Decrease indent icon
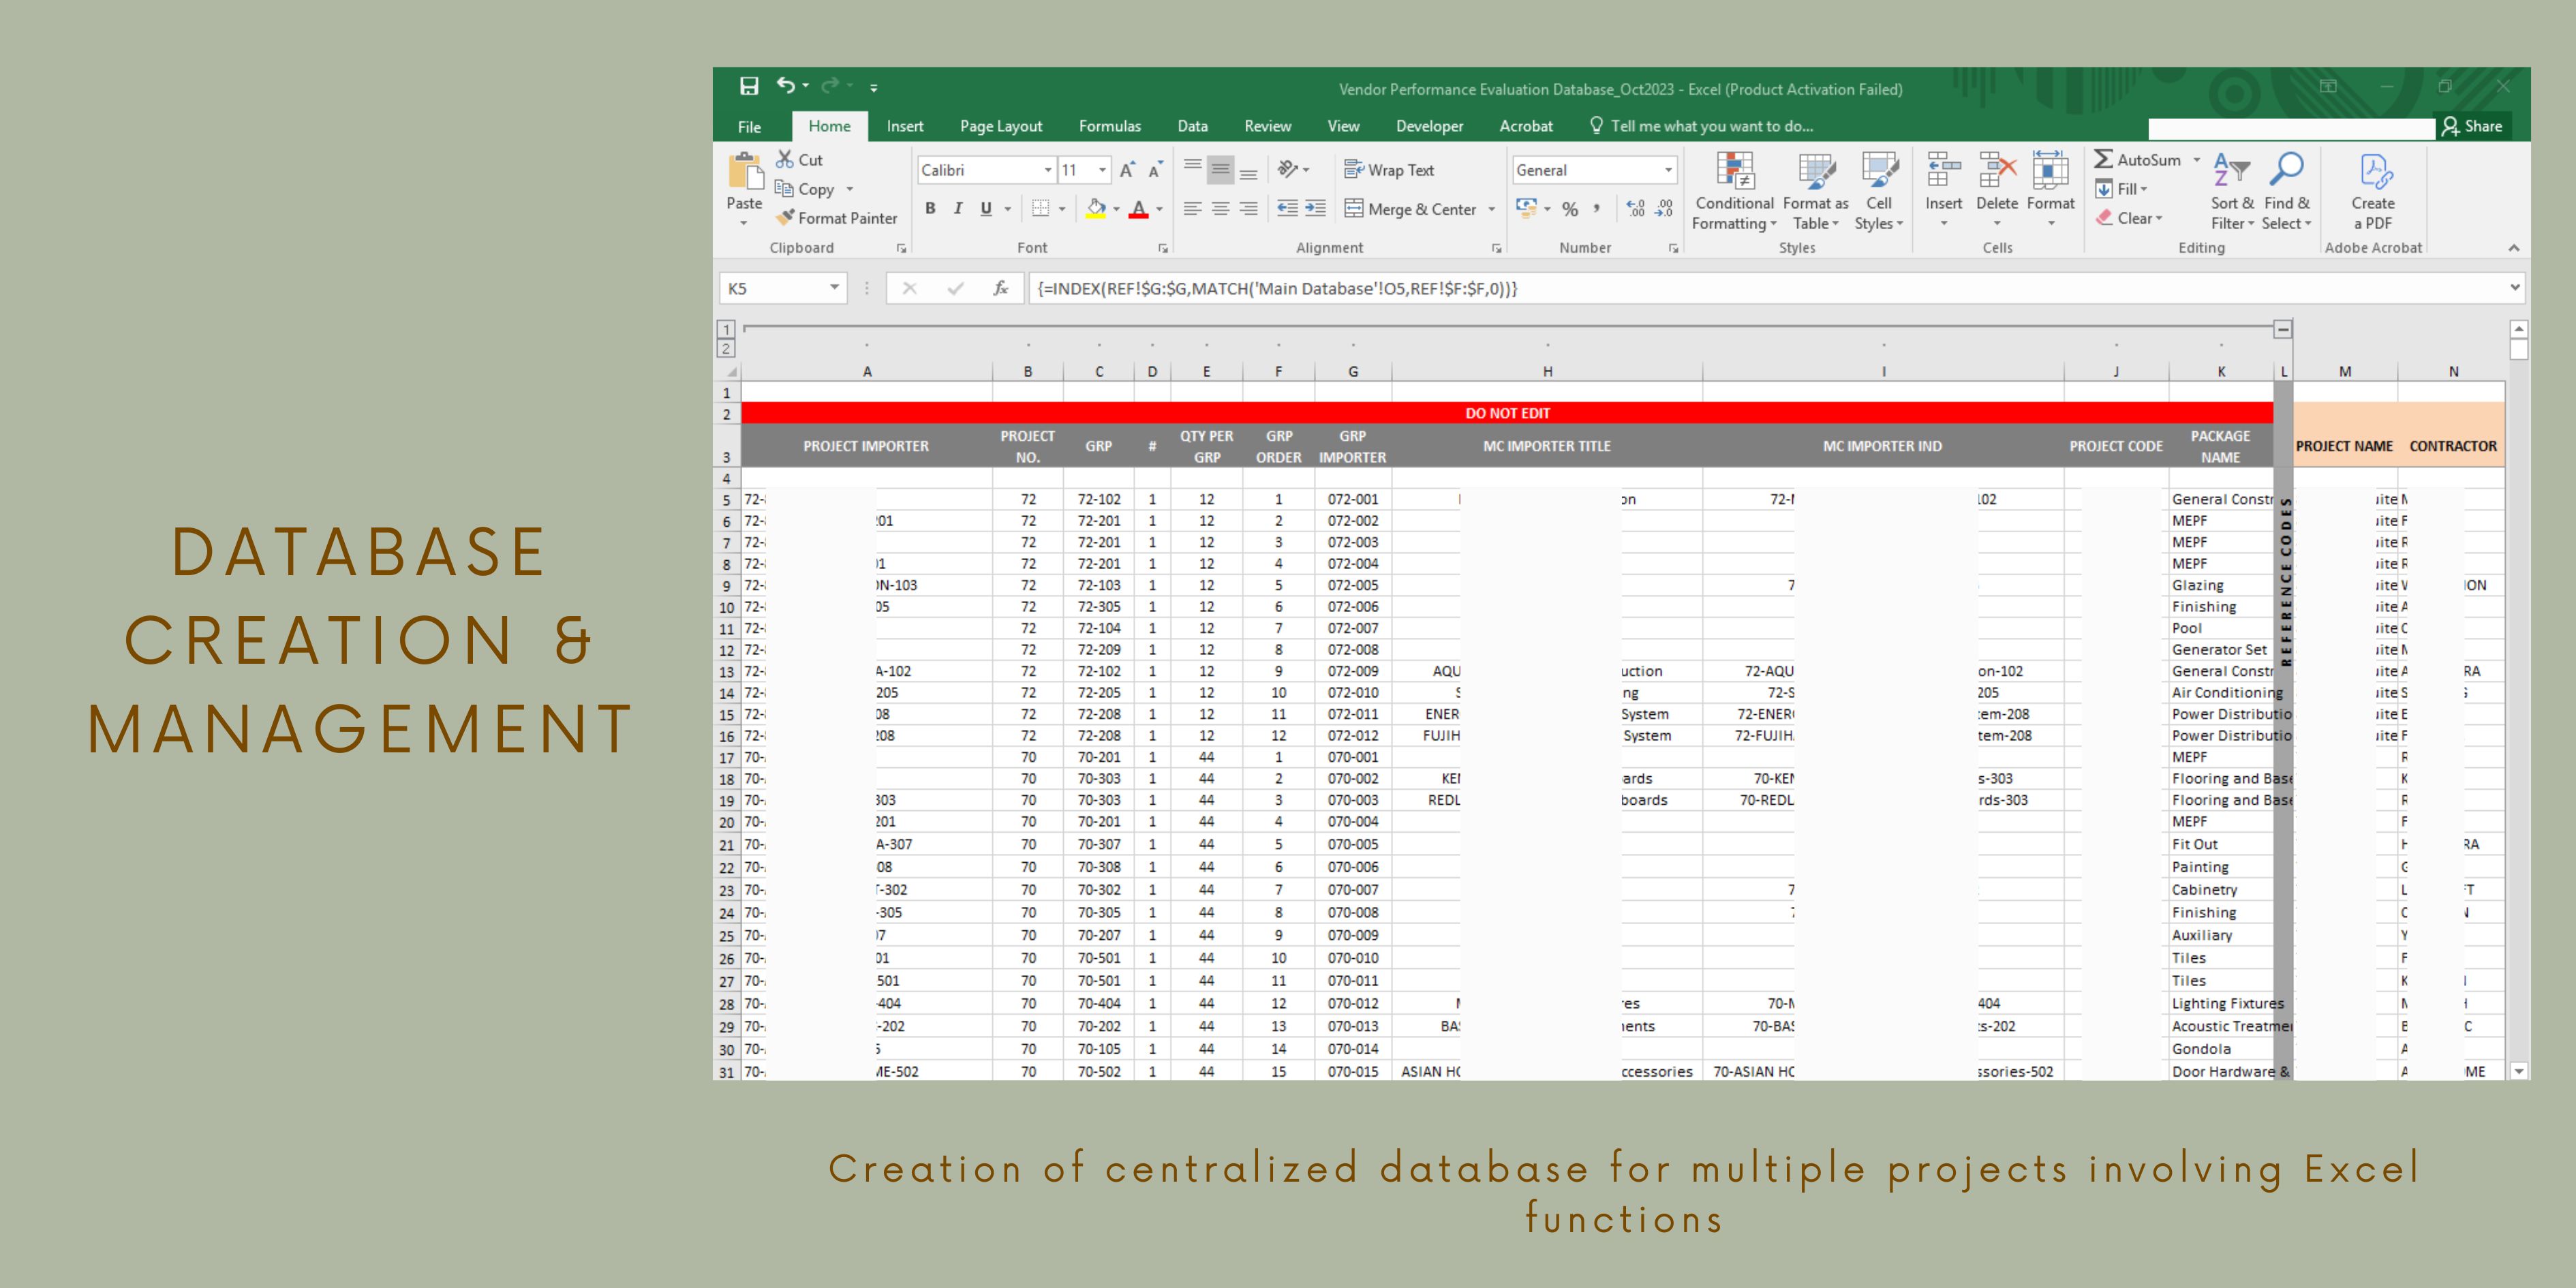Viewport: 2576px width, 1288px height. (x=1288, y=208)
